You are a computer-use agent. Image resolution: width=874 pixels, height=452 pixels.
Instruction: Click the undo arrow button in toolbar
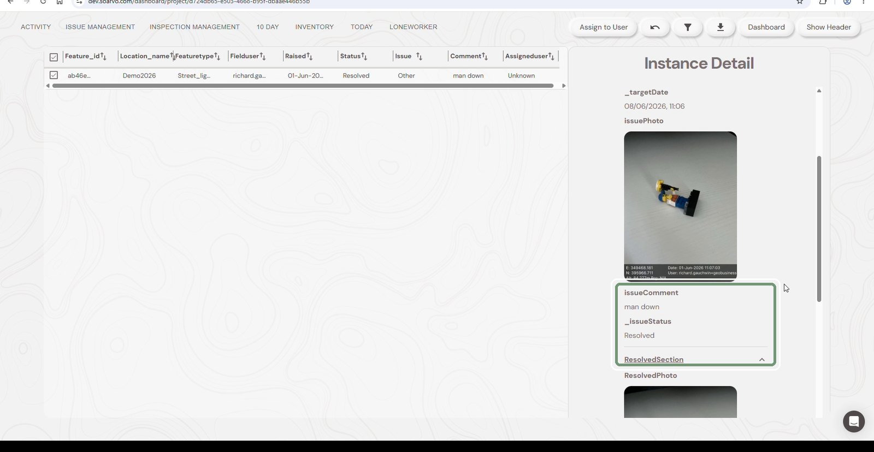[655, 27]
